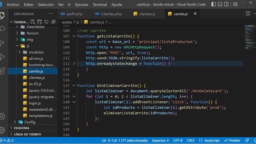Change line ending via CRLF
The image size is (256, 144).
[x=191, y=140]
